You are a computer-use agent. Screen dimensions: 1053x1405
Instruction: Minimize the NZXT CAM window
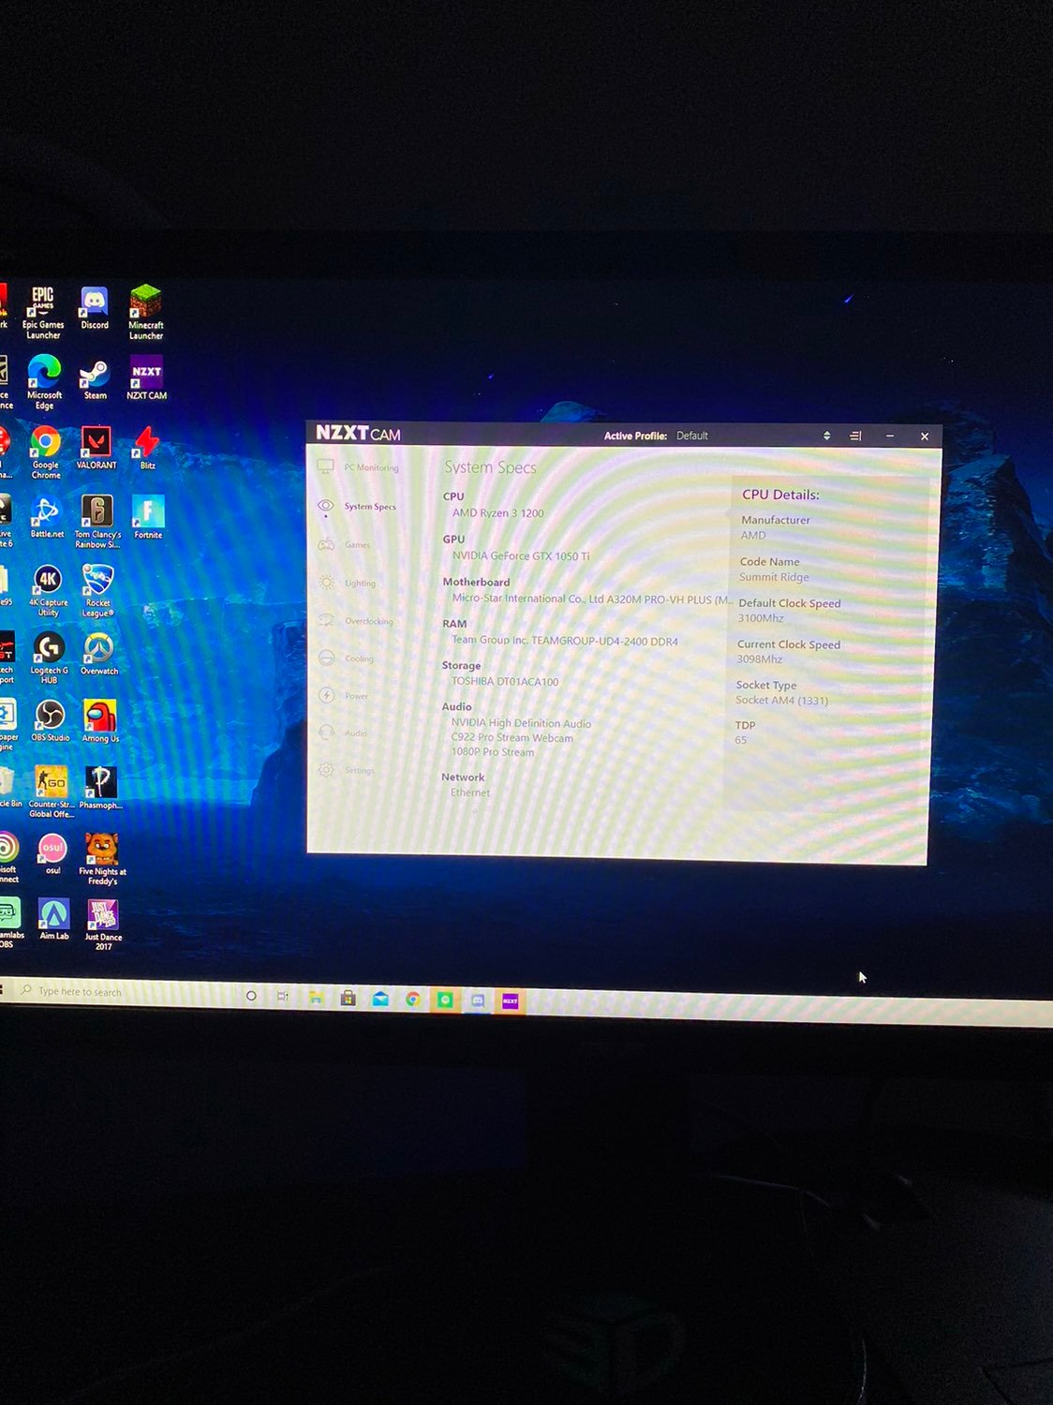tap(890, 436)
